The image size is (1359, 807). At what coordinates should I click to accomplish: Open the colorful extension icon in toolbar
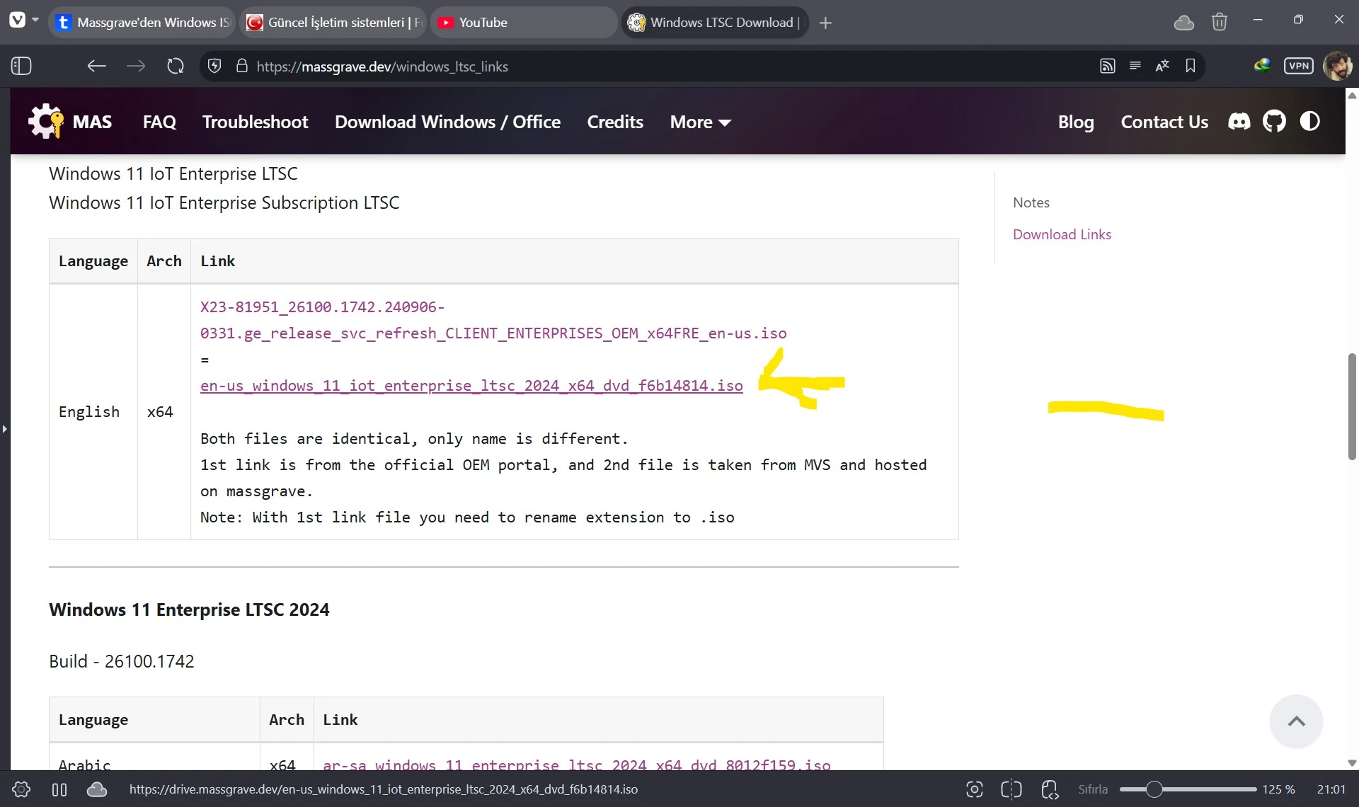[x=1262, y=66]
